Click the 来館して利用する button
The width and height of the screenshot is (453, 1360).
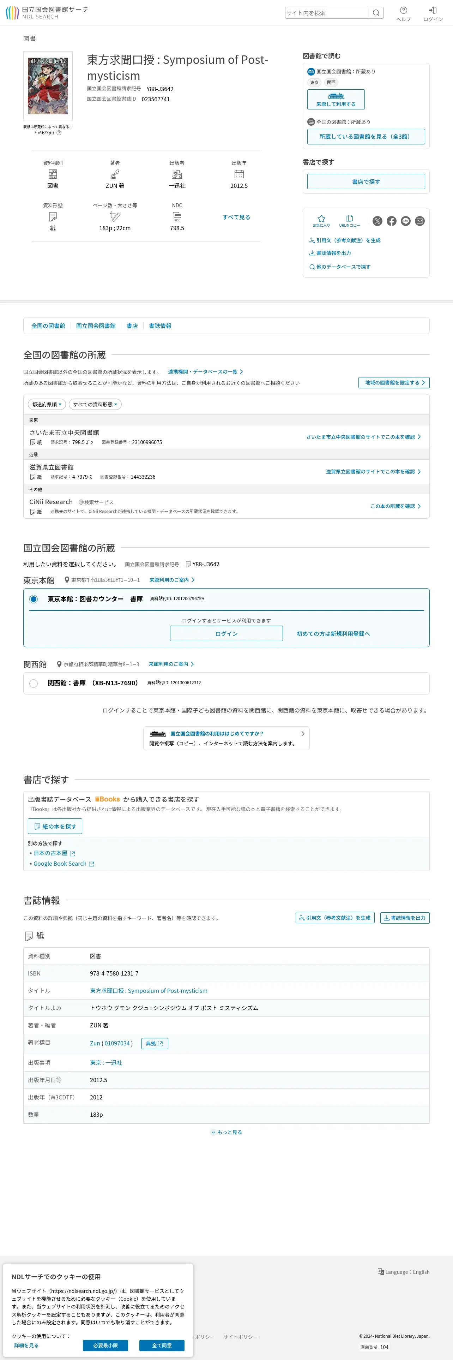click(x=336, y=99)
